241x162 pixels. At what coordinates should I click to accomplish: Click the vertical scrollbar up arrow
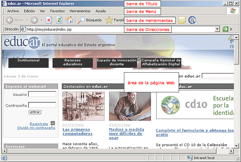[236, 37]
